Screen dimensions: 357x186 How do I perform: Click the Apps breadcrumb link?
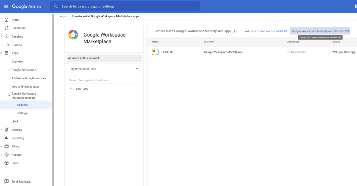tap(63, 16)
